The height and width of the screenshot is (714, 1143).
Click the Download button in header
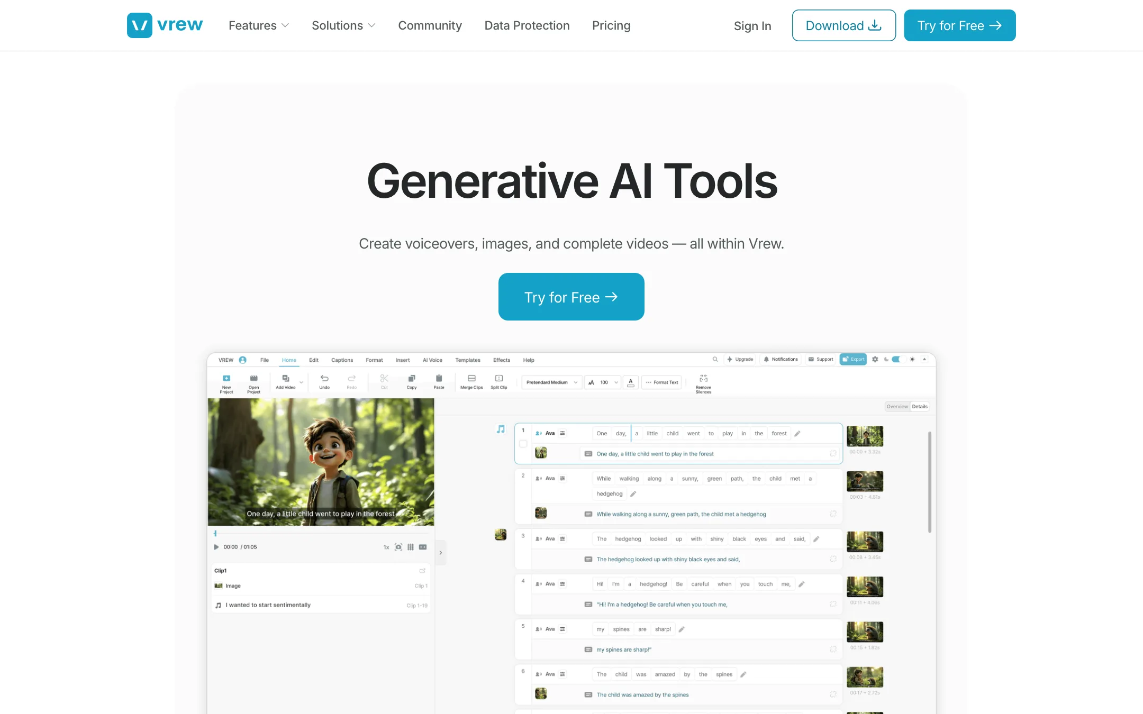pyautogui.click(x=843, y=25)
